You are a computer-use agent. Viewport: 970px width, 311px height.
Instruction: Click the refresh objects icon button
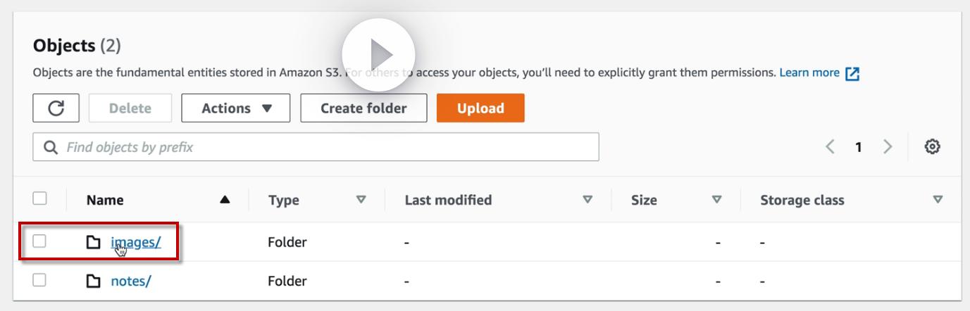pyautogui.click(x=56, y=108)
